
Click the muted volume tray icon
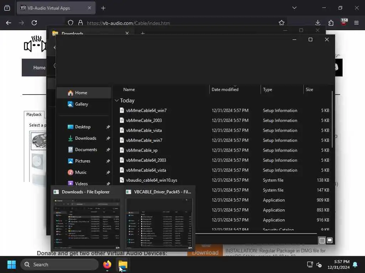pyautogui.click(x=319, y=264)
